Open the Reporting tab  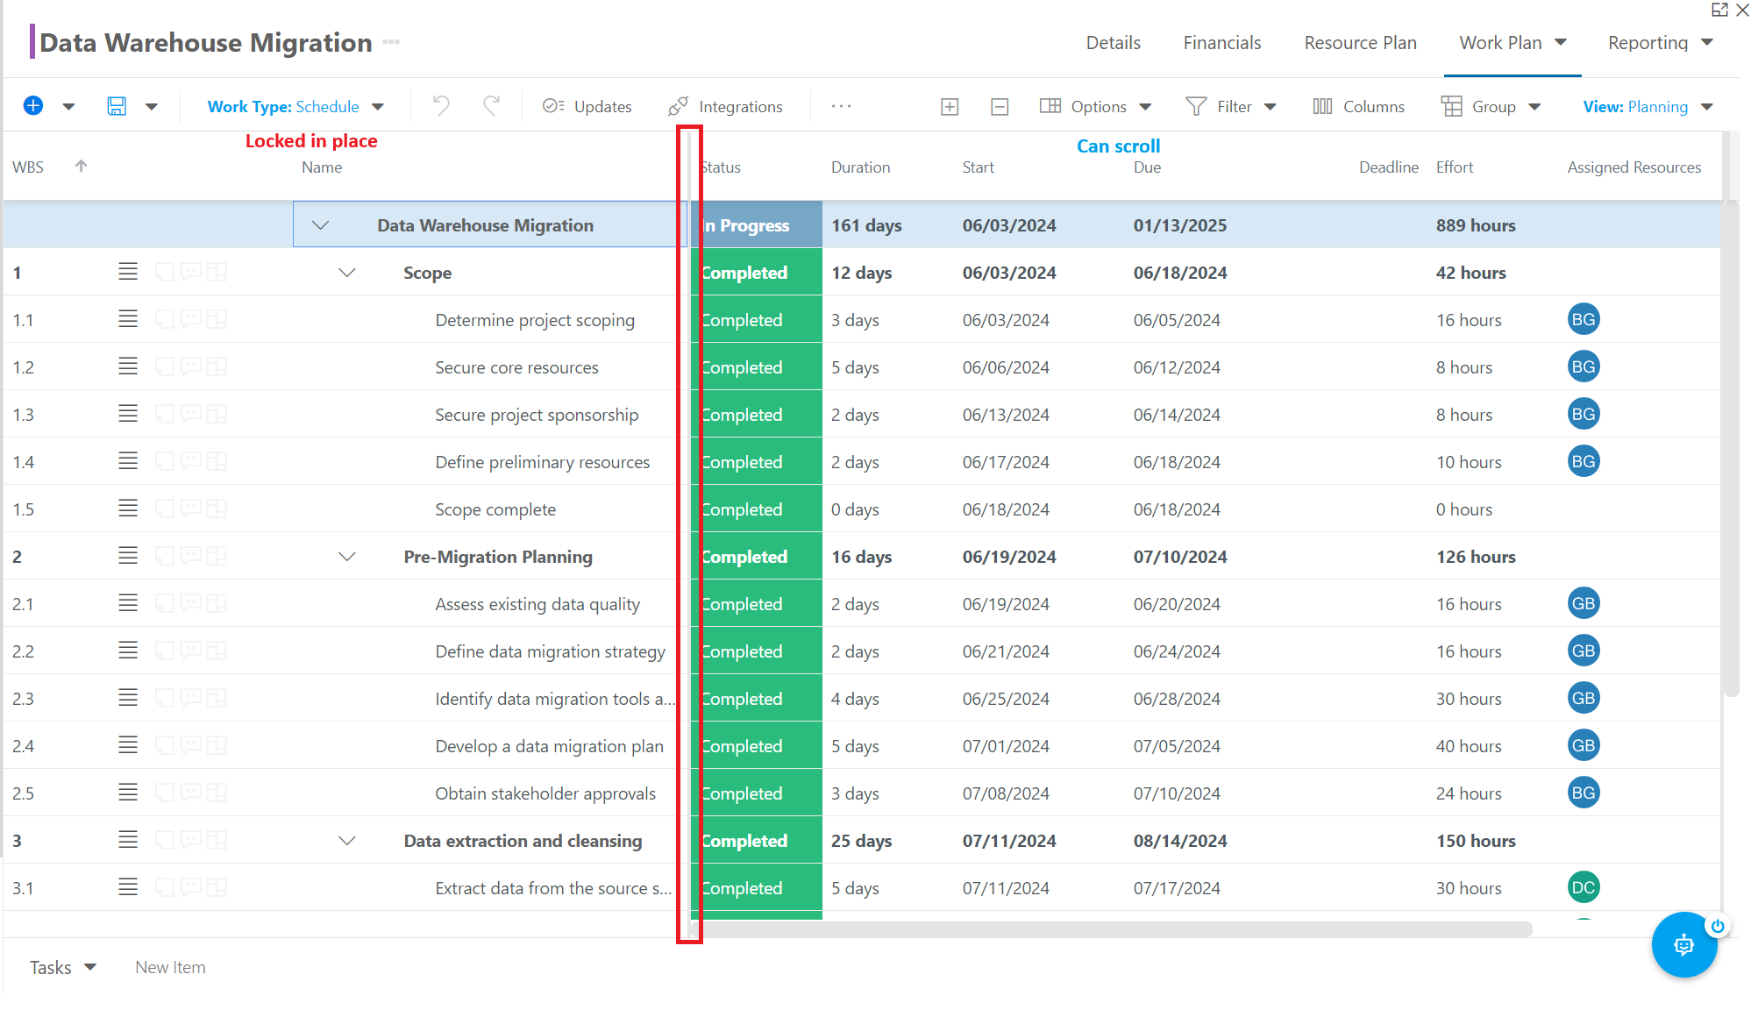1660,42
